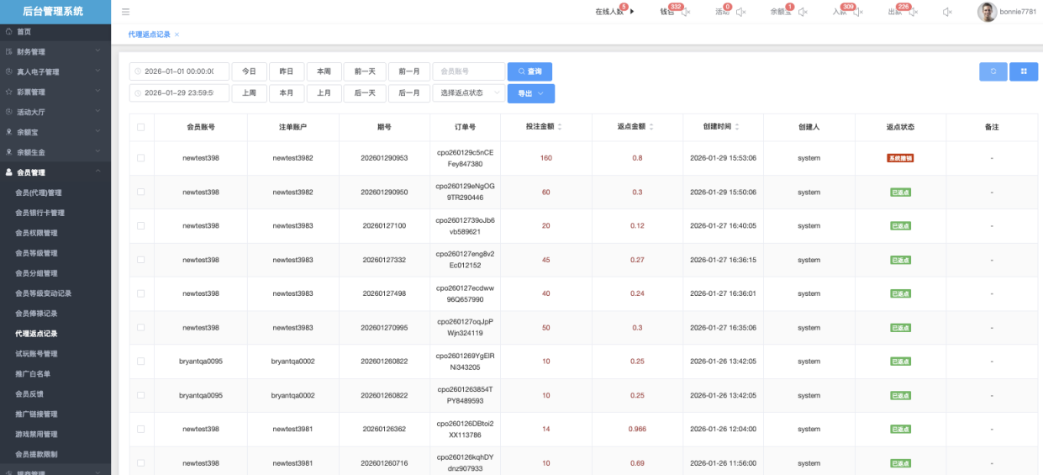Image resolution: width=1043 pixels, height=475 pixels.
Task: Collapse sidebar with the hamburger icon
Action: tap(125, 12)
